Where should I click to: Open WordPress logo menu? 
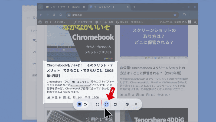(x=40, y=22)
